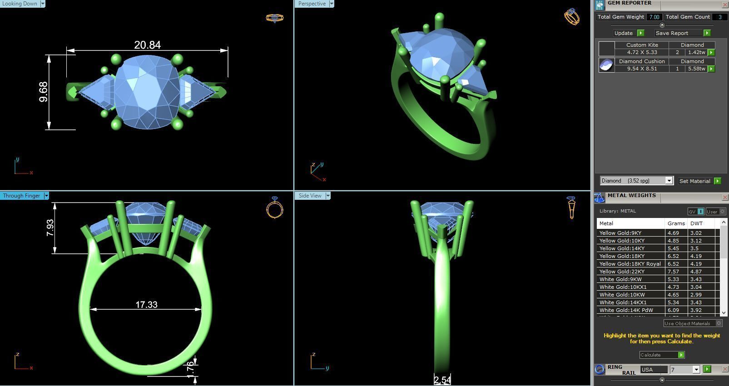This screenshot has height=386, width=729.
Task: Toggle the GV library option
Action: [x=696, y=212]
